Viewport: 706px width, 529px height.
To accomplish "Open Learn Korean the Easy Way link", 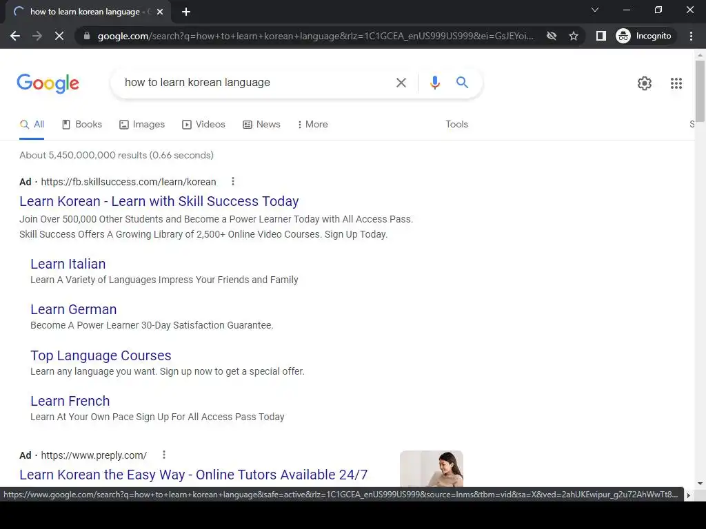I will 194,475.
